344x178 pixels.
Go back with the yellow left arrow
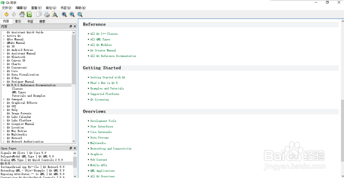click(6, 14)
